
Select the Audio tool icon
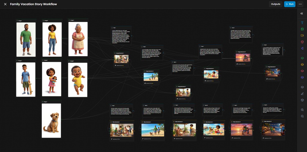302,48
